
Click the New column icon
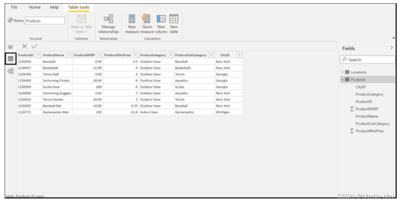161,19
